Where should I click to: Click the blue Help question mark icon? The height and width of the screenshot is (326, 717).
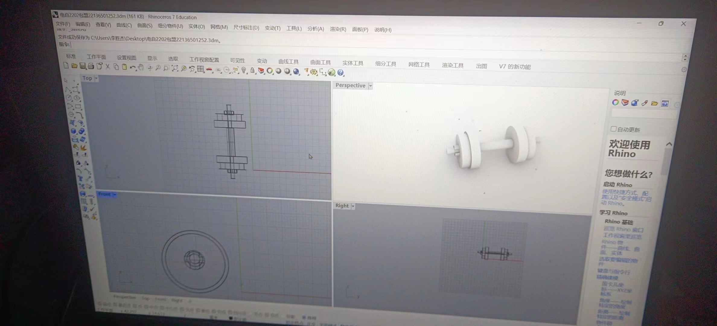point(340,72)
